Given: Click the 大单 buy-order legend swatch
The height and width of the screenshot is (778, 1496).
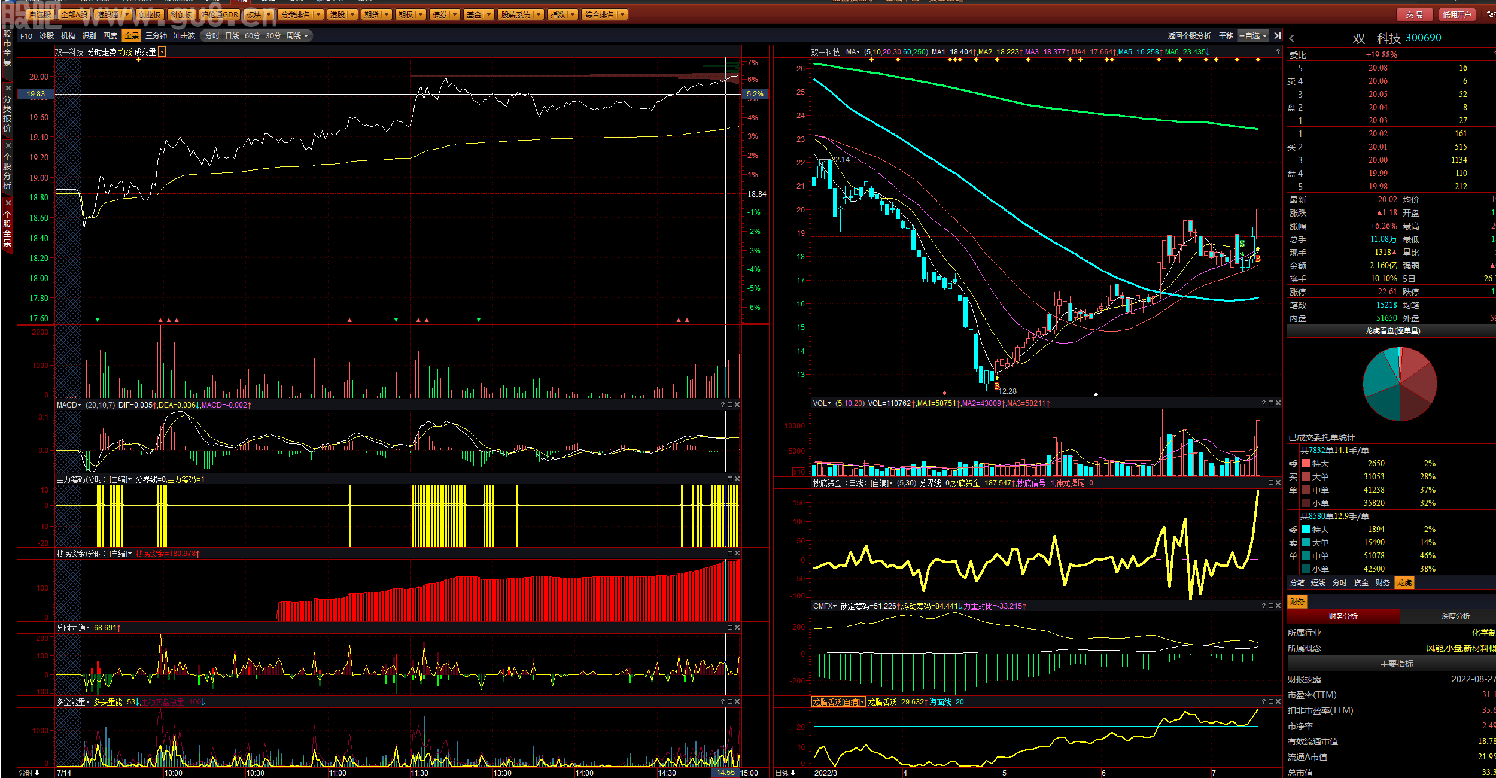Looking at the screenshot, I should click(1306, 476).
